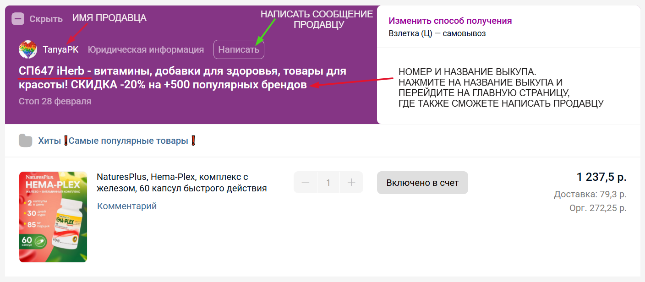The image size is (645, 282).
Task: Click the Hema-Plex product thumbnail image
Action: [x=53, y=217]
